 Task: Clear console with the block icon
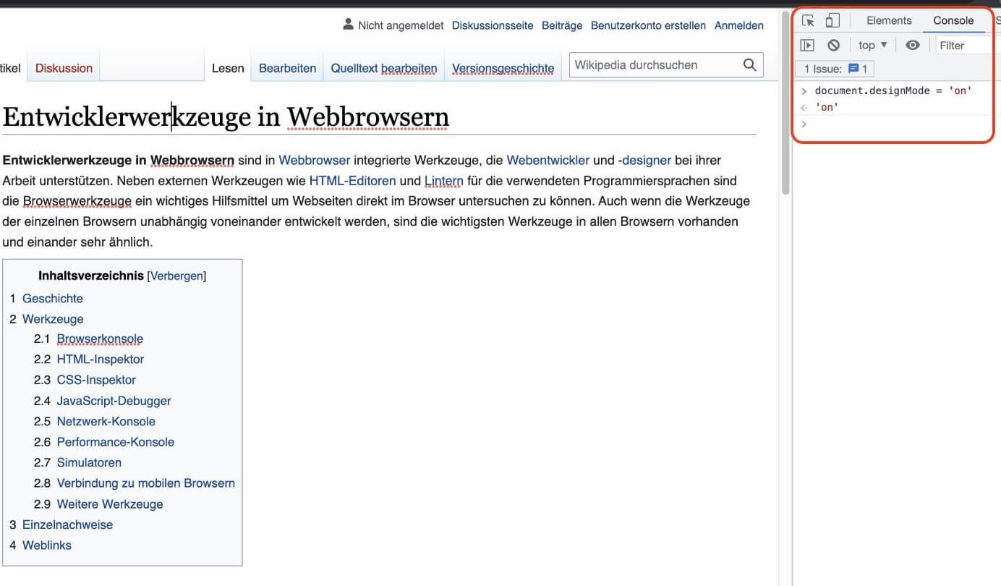833,45
